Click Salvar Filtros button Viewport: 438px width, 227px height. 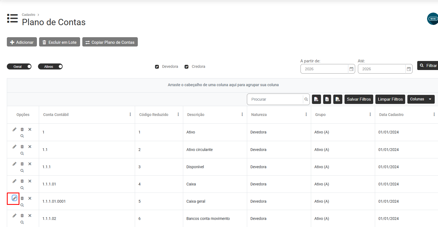pos(359,99)
